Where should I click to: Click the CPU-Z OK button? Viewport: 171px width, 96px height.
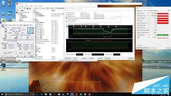pyautogui.click(x=32, y=56)
